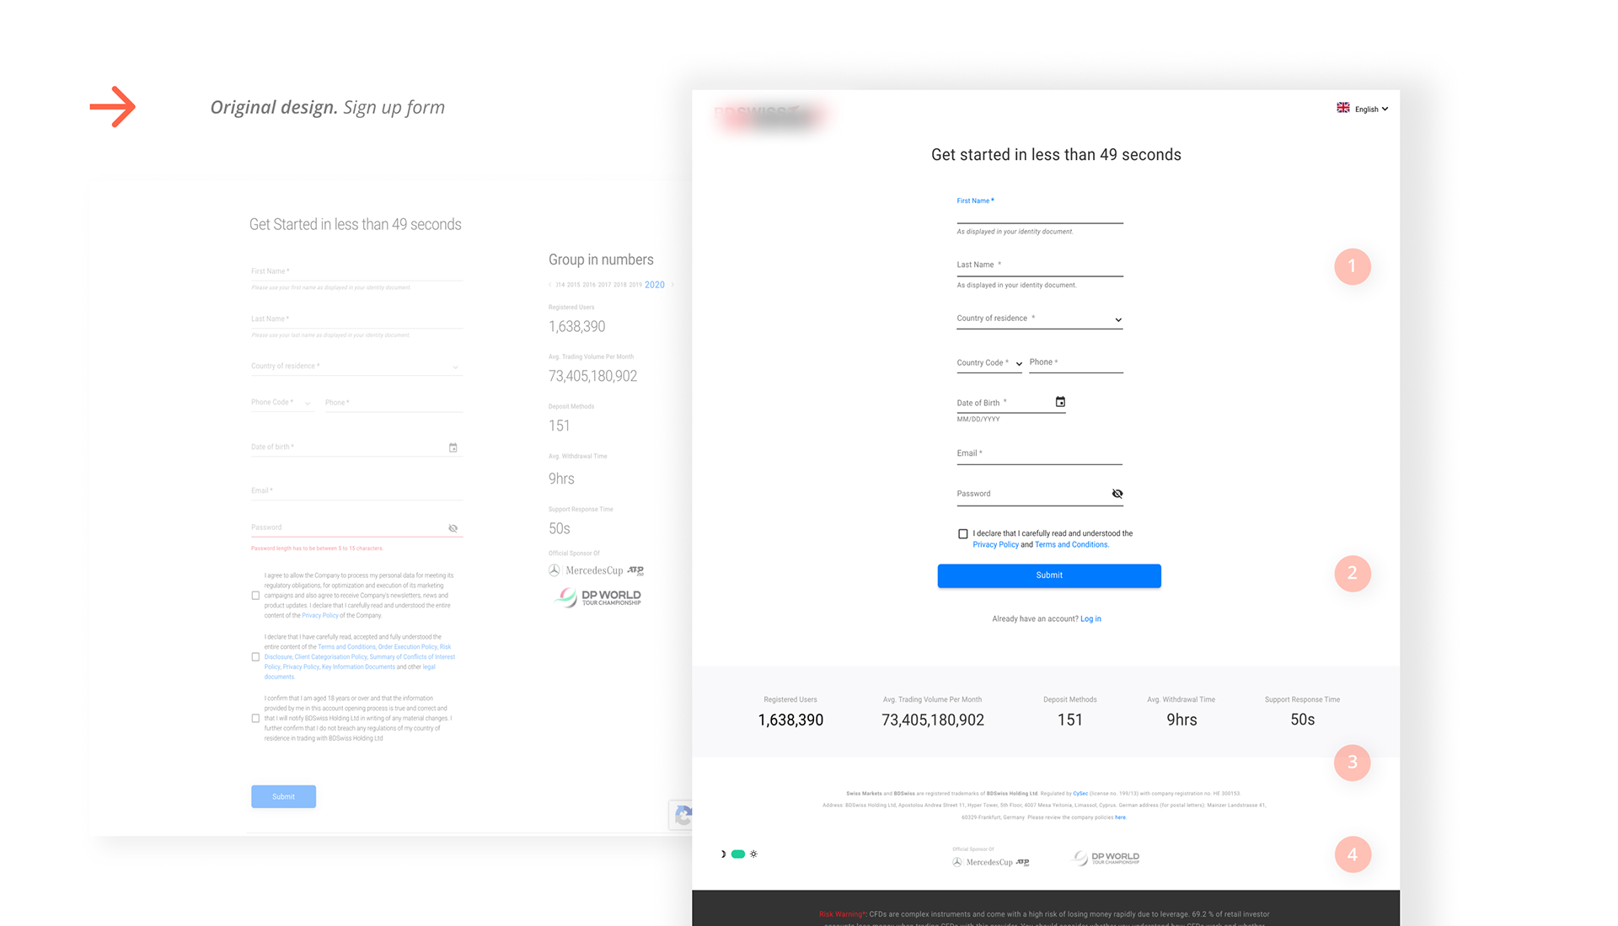
Task: Click MercedesCup logo in redesigned footer
Action: coord(991,862)
